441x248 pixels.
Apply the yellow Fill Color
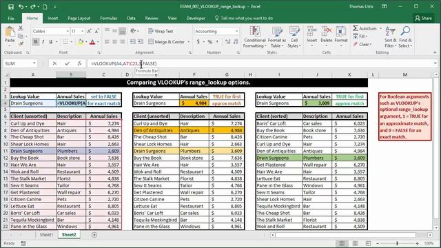pyautogui.click(x=81, y=42)
